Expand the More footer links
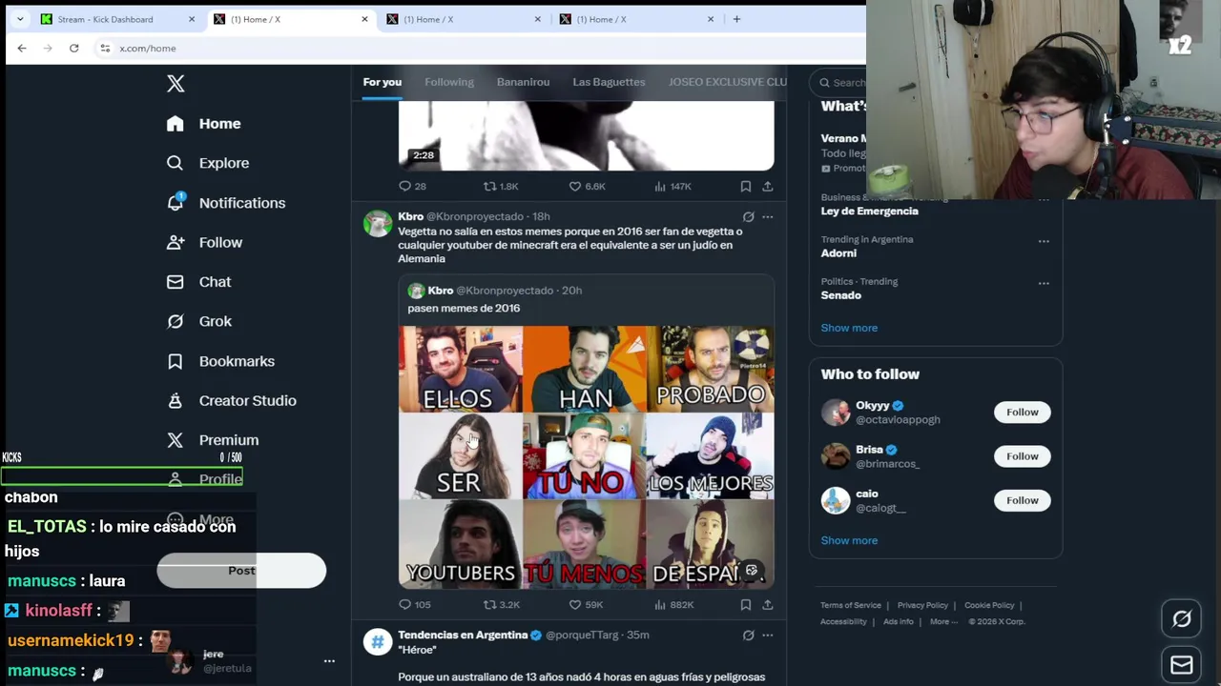The image size is (1221, 686). click(x=943, y=622)
